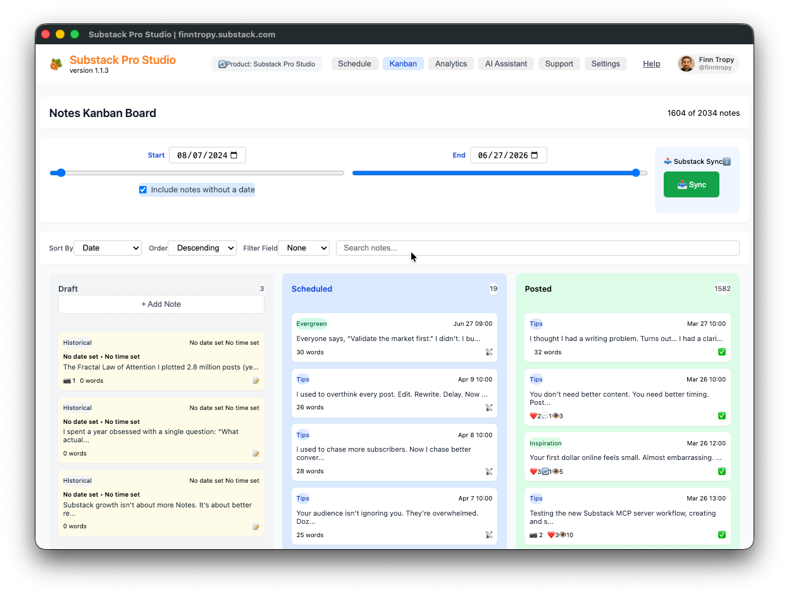The height and width of the screenshot is (596, 789).
Task: Click the Historical tag on the Fractal Law draft
Action: pyautogui.click(x=77, y=343)
